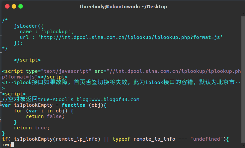
Task: Click the return true; statement
Action: pos(32,128)
